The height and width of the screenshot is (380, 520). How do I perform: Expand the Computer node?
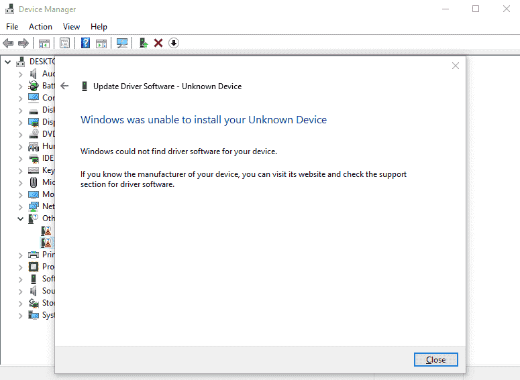[x=21, y=99]
